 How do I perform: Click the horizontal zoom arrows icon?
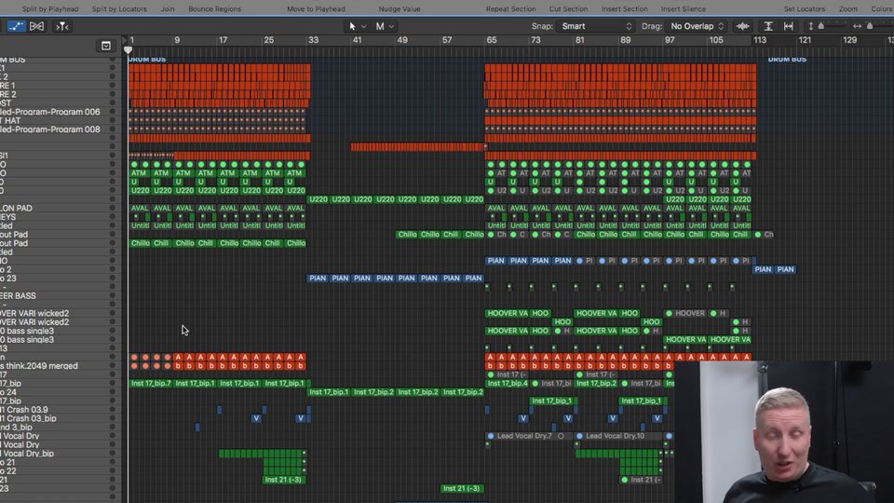pos(857,26)
